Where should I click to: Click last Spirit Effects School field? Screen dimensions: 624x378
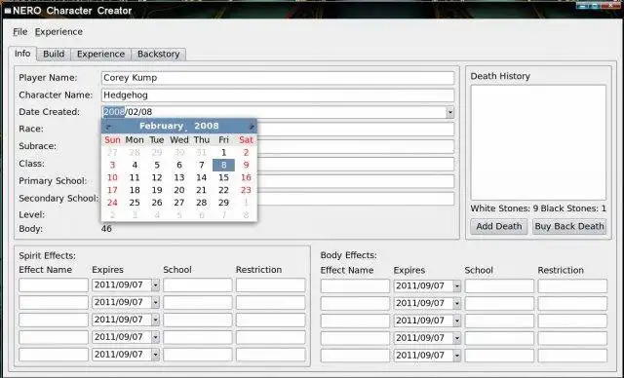click(197, 355)
